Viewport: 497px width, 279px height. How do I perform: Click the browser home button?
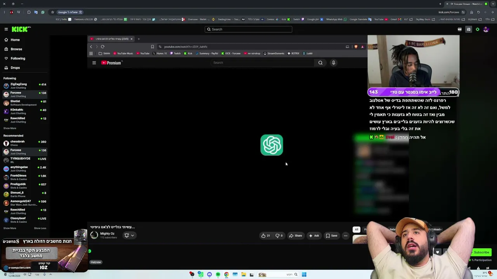pyautogui.click(x=472, y=12)
